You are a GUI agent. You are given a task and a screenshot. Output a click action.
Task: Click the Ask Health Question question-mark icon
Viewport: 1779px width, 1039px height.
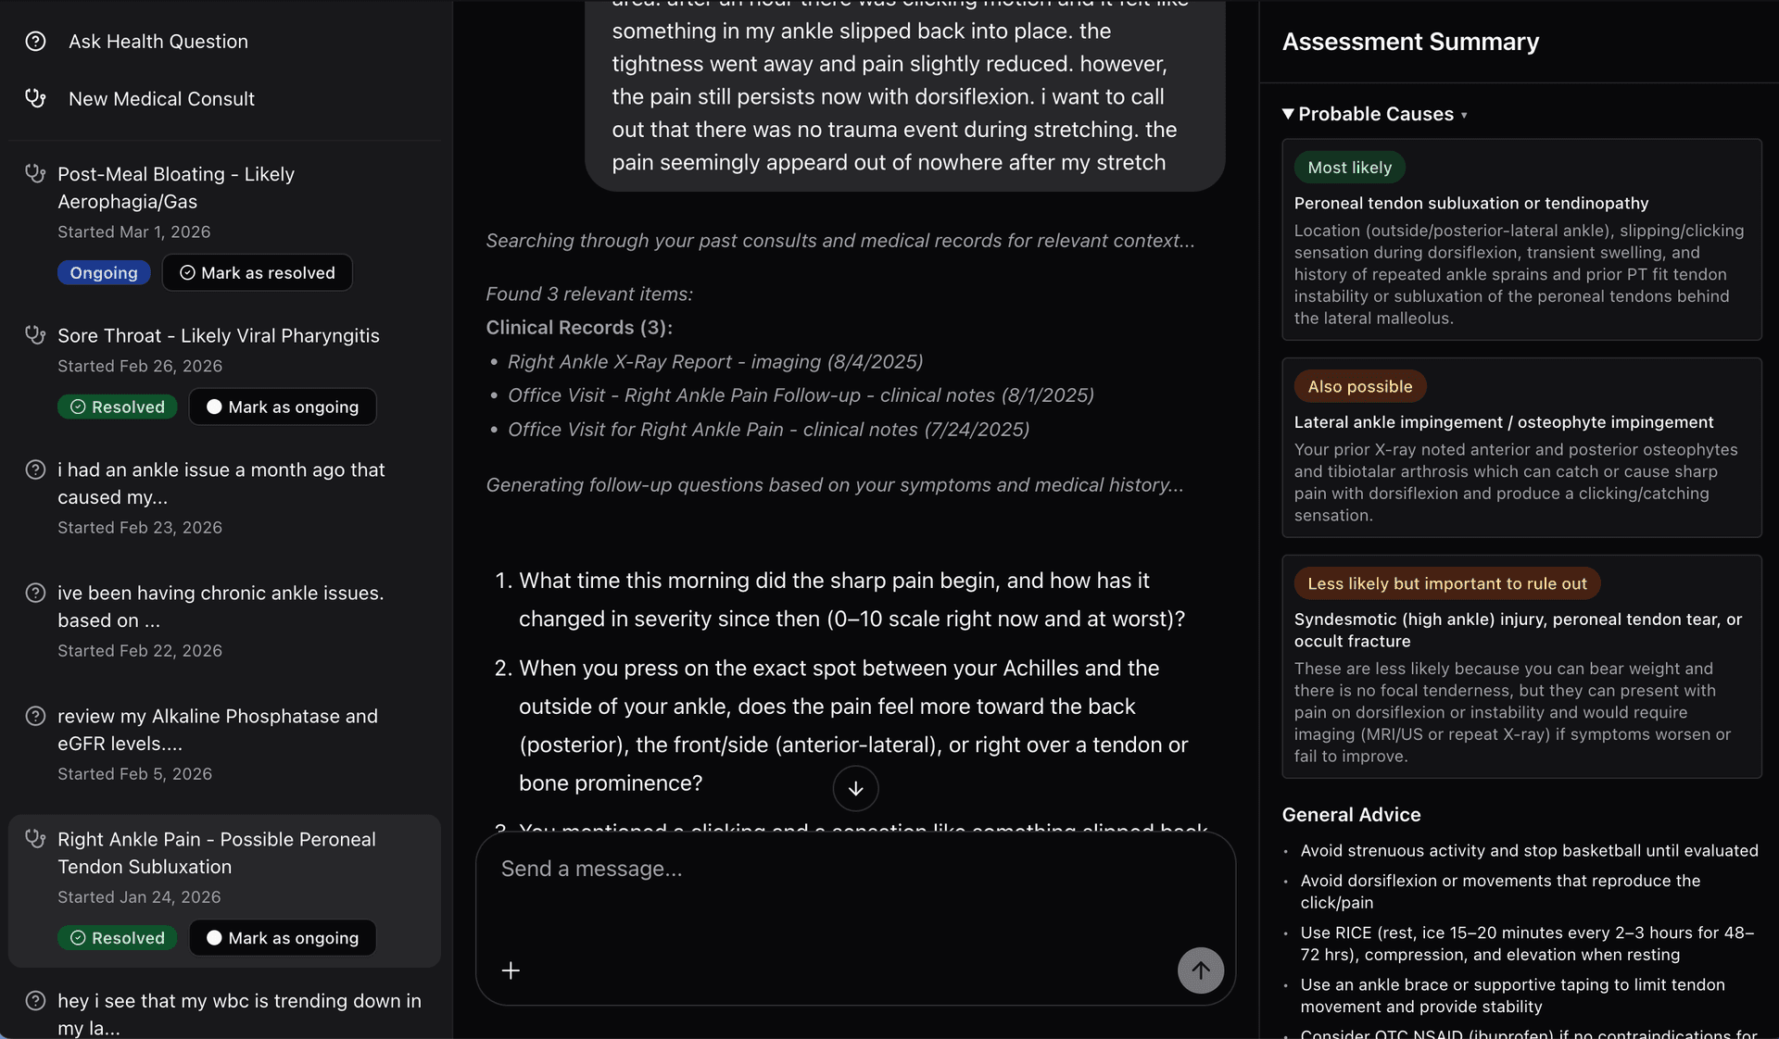pos(35,41)
